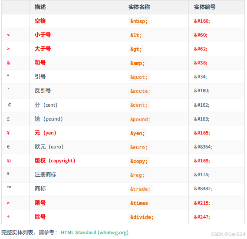Select the &trade; entity name
This screenshot has height=239, width=247.
tap(140, 189)
